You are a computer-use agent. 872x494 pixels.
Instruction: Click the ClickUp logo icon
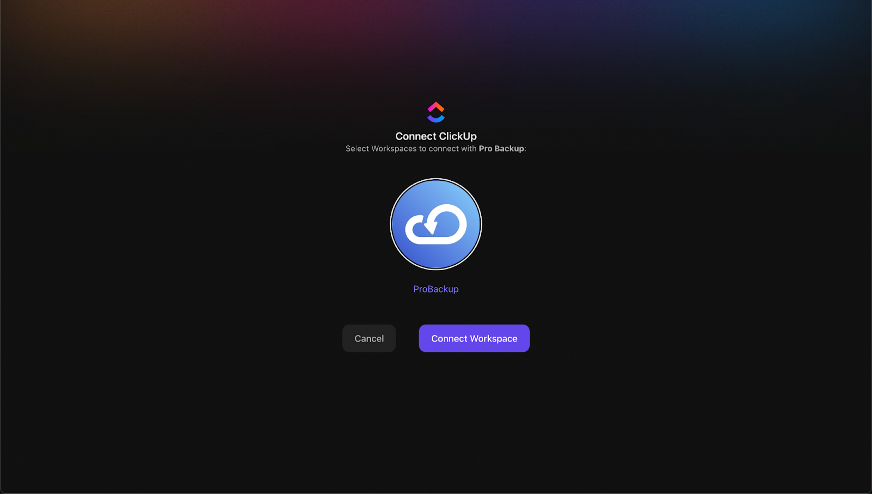pyautogui.click(x=436, y=112)
